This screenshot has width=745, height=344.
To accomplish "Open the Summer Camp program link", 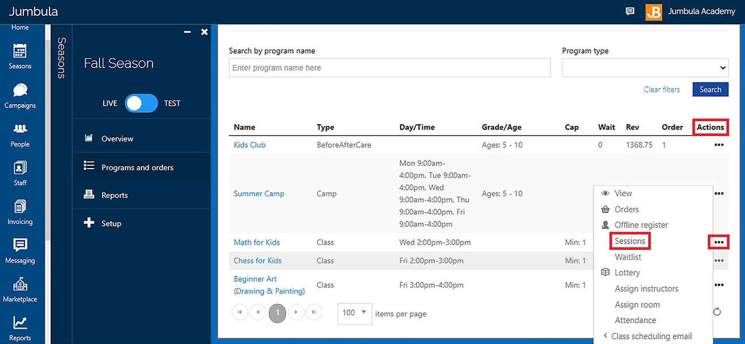I will tap(259, 194).
